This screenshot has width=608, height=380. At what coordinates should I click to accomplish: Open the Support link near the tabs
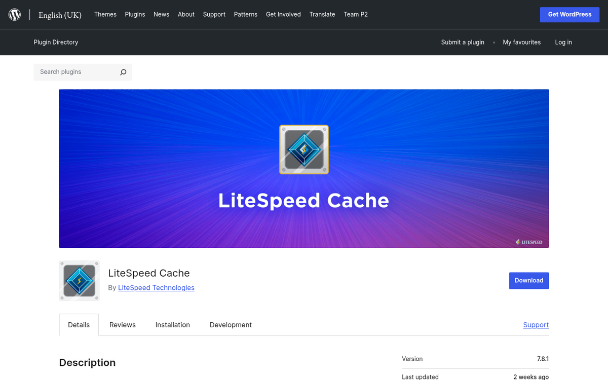pyautogui.click(x=536, y=325)
